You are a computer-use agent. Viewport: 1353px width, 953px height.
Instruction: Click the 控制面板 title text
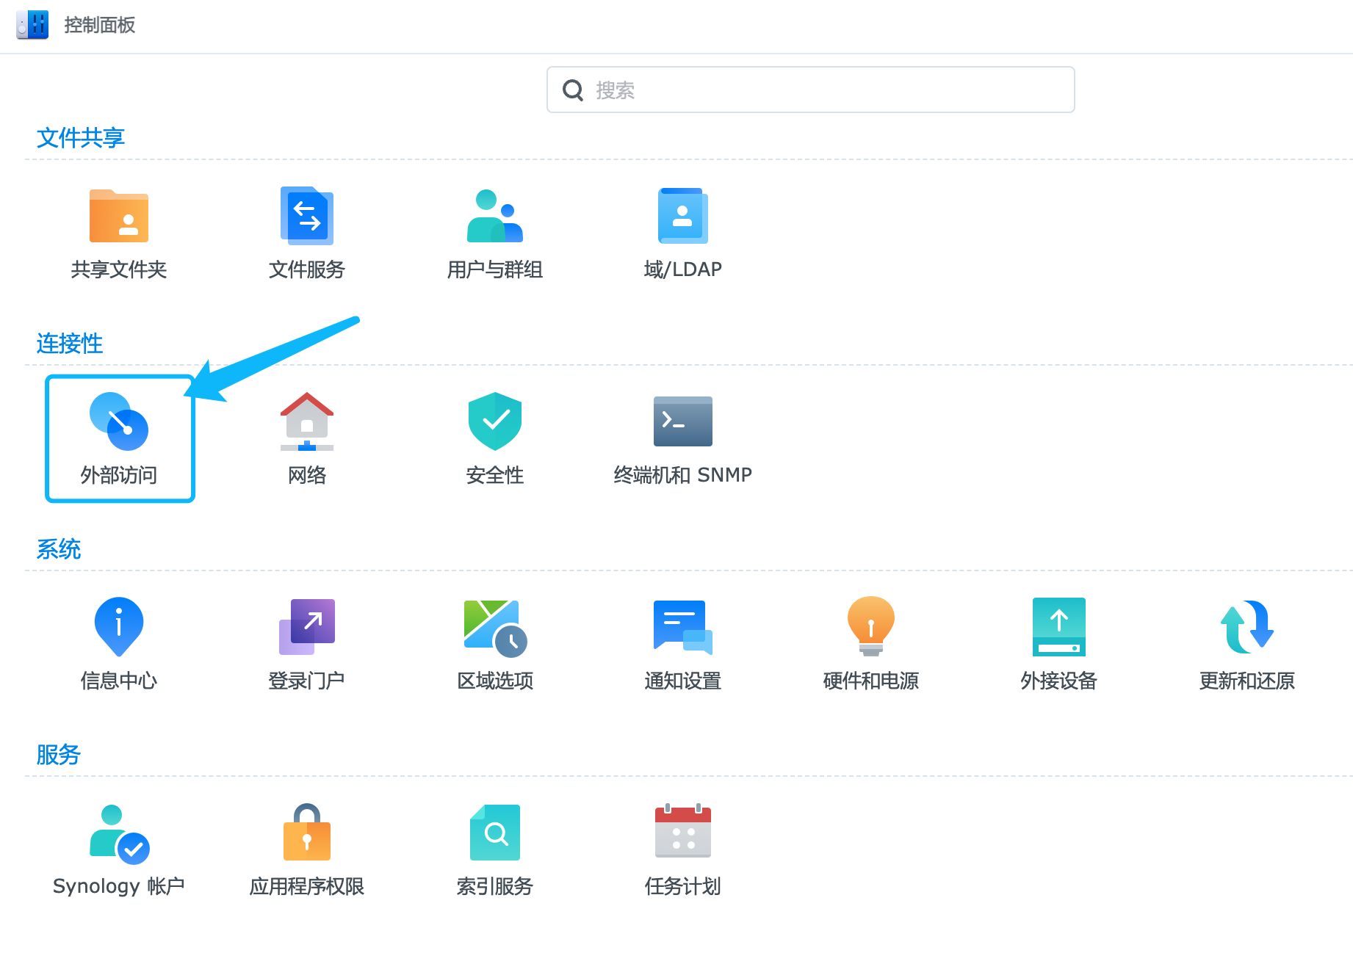pos(100,25)
